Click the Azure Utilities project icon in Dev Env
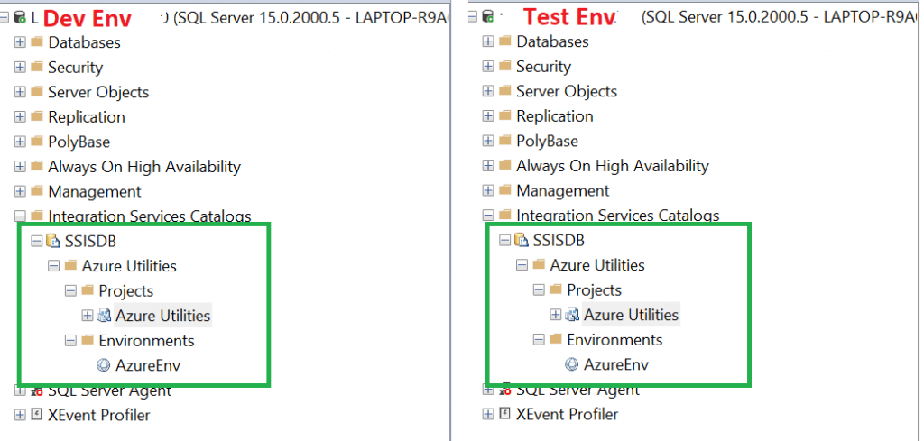 point(104,316)
